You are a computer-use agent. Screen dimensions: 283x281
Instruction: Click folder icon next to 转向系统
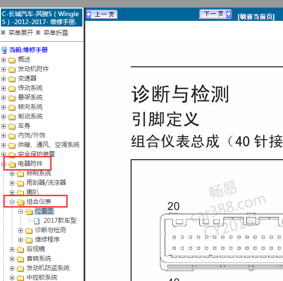click(12, 108)
